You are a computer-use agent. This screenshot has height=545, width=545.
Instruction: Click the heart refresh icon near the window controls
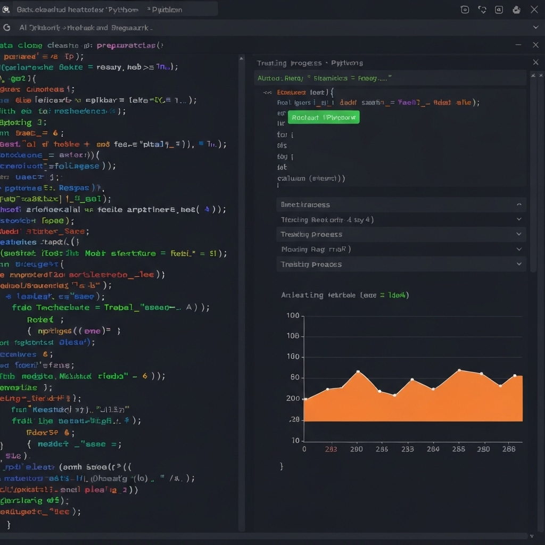(482, 10)
